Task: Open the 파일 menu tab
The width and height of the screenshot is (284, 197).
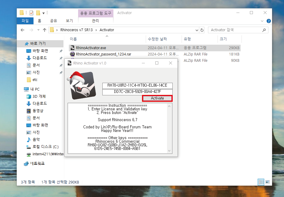Action: coord(25,21)
